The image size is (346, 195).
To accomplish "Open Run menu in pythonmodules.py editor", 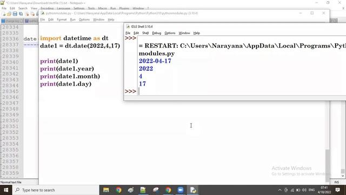I will point(72,19).
